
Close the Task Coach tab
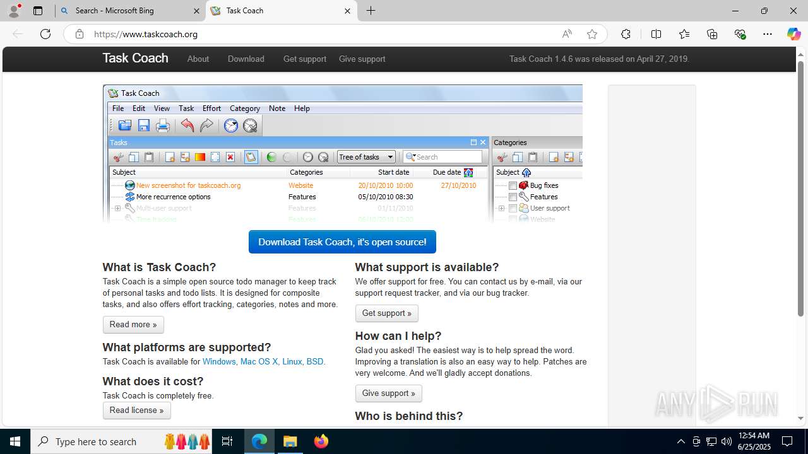348,11
